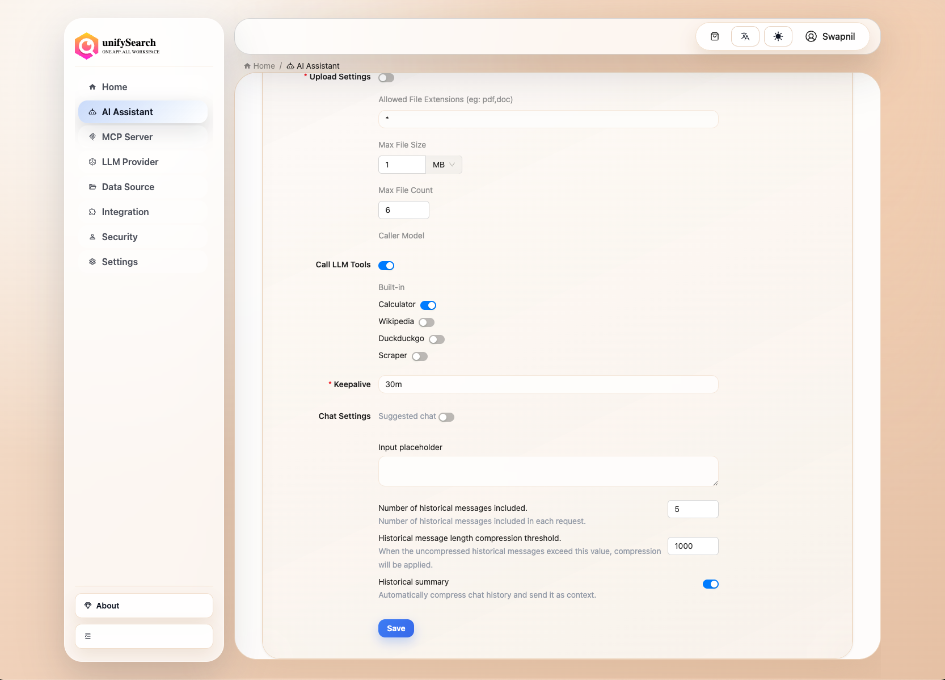945x680 pixels.
Task: Click the Data Source folder icon
Action: pyautogui.click(x=92, y=187)
